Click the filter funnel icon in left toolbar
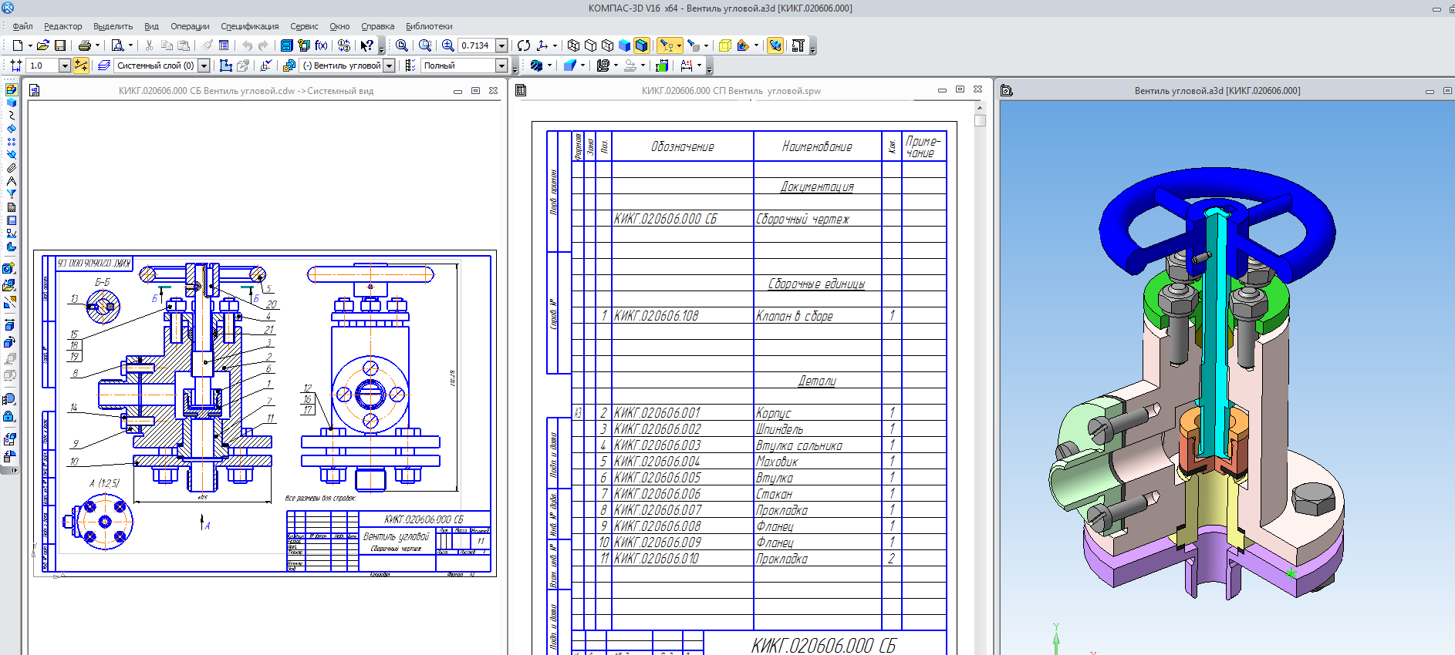Image resolution: width=1455 pixels, height=655 pixels. coord(11,193)
